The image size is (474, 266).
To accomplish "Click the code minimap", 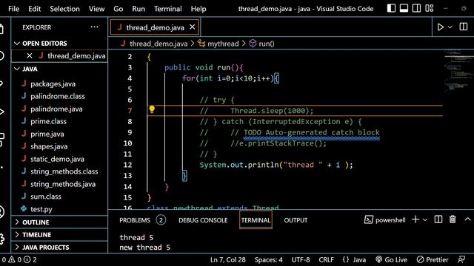I will pos(458,71).
